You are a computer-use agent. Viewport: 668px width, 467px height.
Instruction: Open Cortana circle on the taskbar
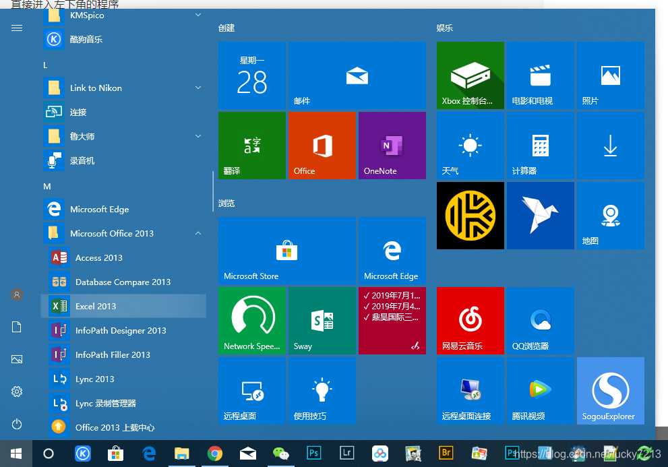click(x=49, y=454)
